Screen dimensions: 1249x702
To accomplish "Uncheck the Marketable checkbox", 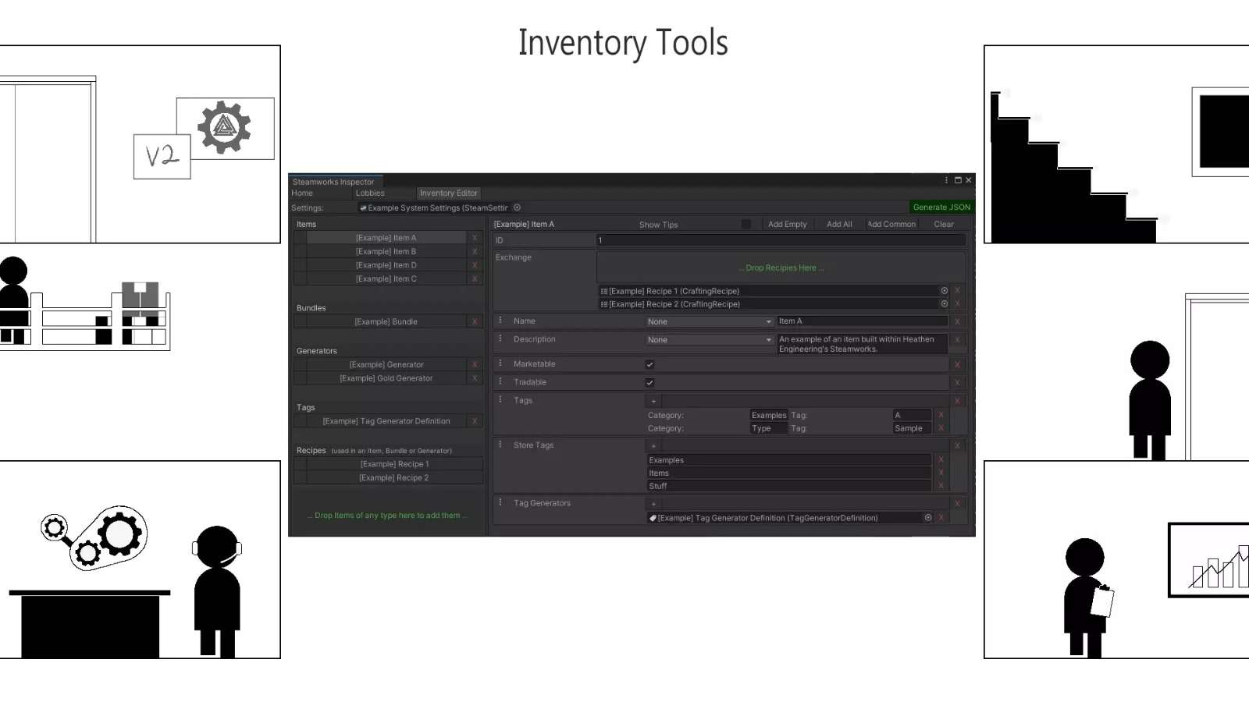I will [649, 364].
